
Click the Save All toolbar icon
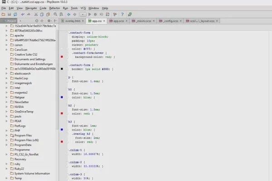(9, 14)
